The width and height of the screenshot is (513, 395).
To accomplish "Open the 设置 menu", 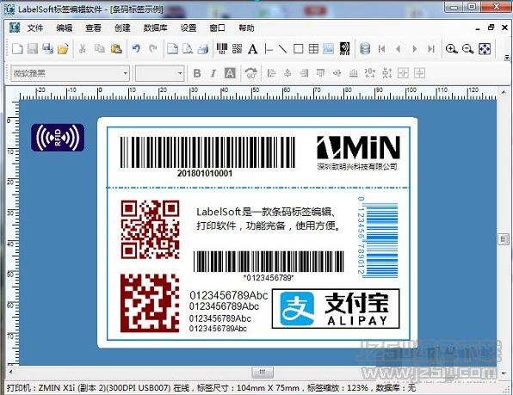I will point(189,28).
